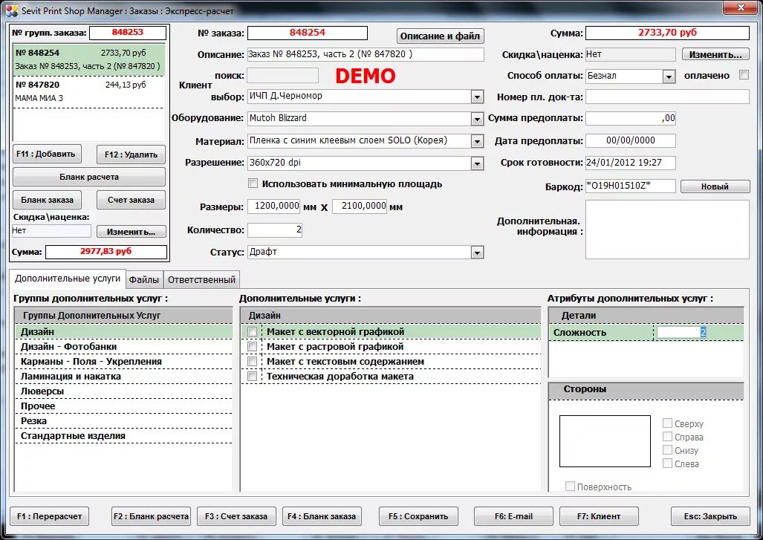Click the width field 1200,0000
This screenshot has height=540, width=763.
[x=274, y=206]
